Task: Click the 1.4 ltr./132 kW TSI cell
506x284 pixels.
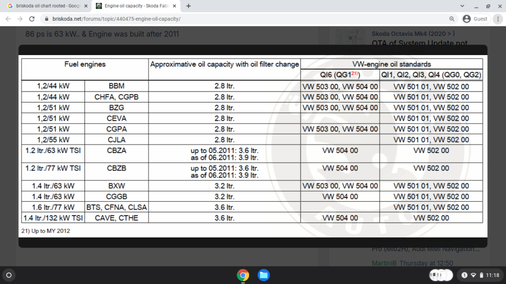Action: coord(53,218)
